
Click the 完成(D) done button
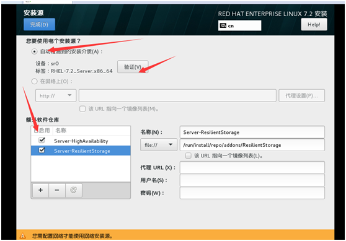click(39, 24)
